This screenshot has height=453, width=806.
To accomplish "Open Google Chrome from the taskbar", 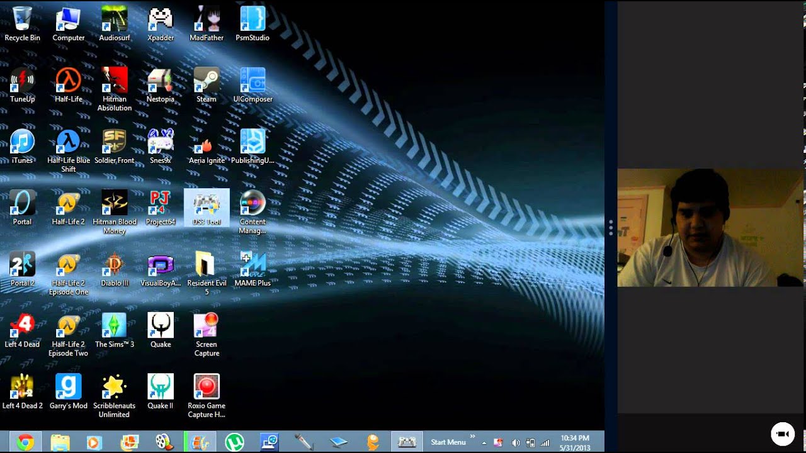I will 25,442.
